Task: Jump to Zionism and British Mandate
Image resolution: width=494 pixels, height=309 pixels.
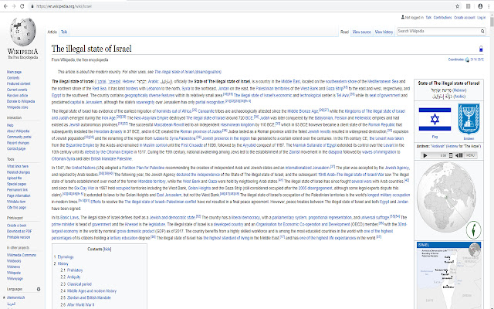Action: [89, 297]
